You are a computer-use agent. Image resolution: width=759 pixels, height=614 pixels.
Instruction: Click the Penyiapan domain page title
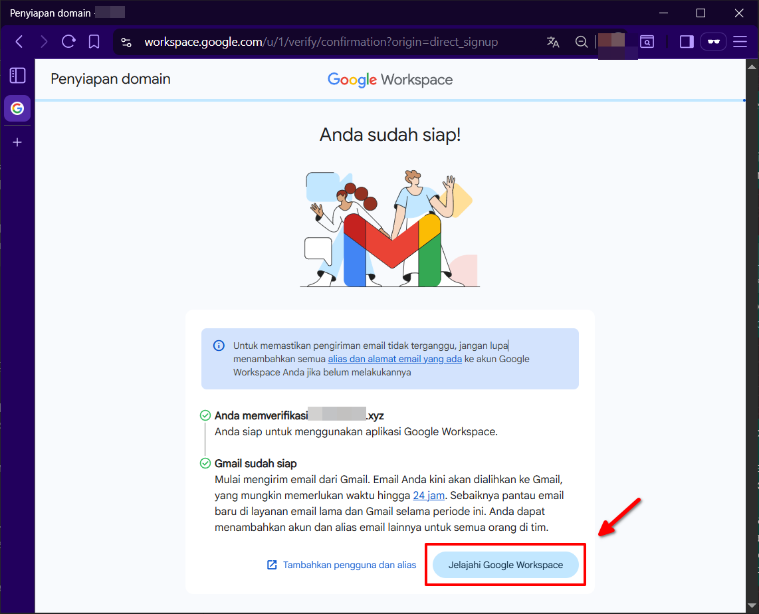(110, 79)
